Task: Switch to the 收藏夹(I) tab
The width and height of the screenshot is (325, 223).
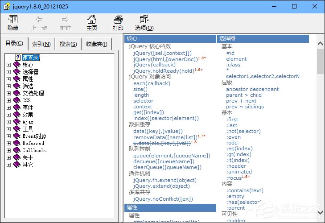Action: pyautogui.click(x=97, y=44)
